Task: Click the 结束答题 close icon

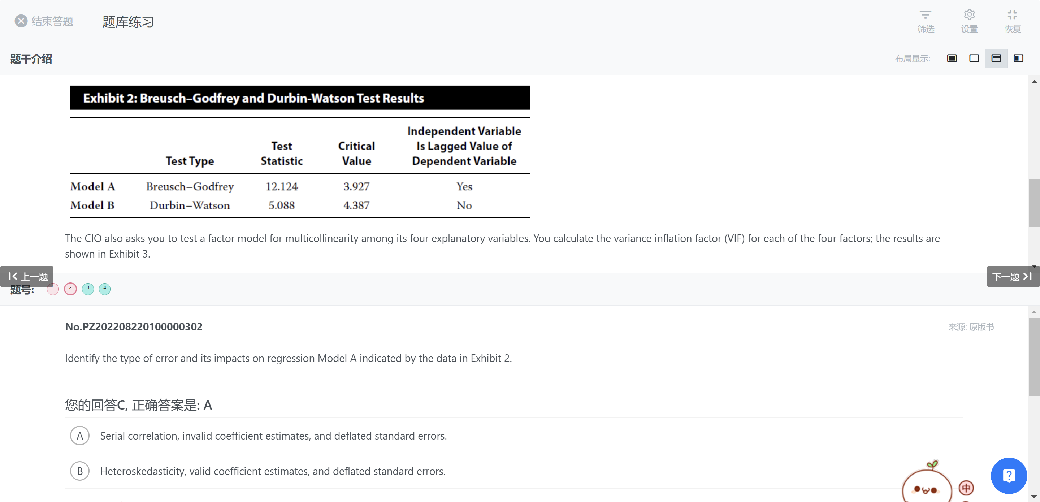Action: pyautogui.click(x=21, y=21)
